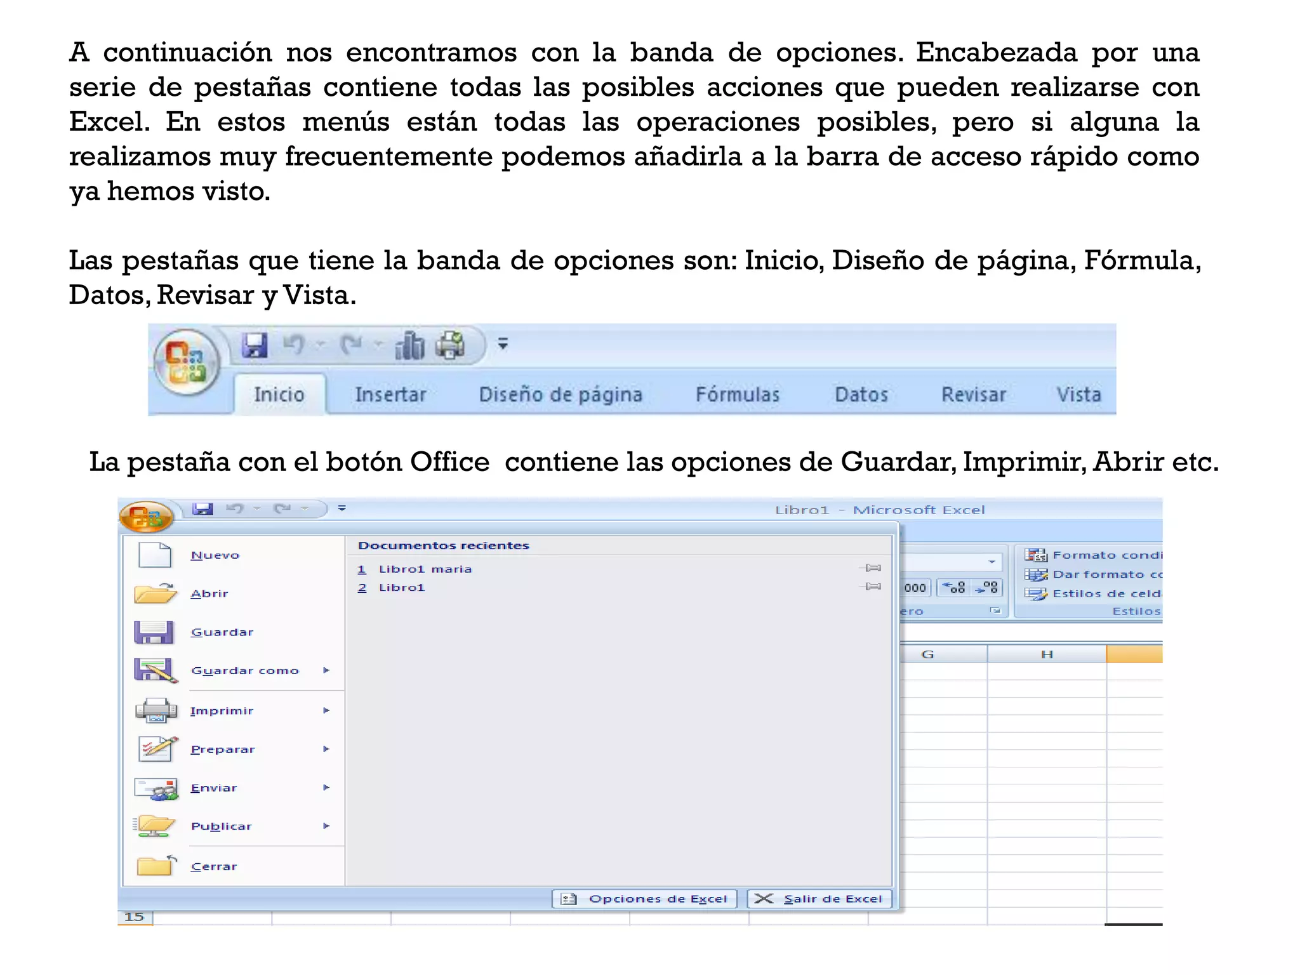Open the Diseño de página tab

click(560, 394)
